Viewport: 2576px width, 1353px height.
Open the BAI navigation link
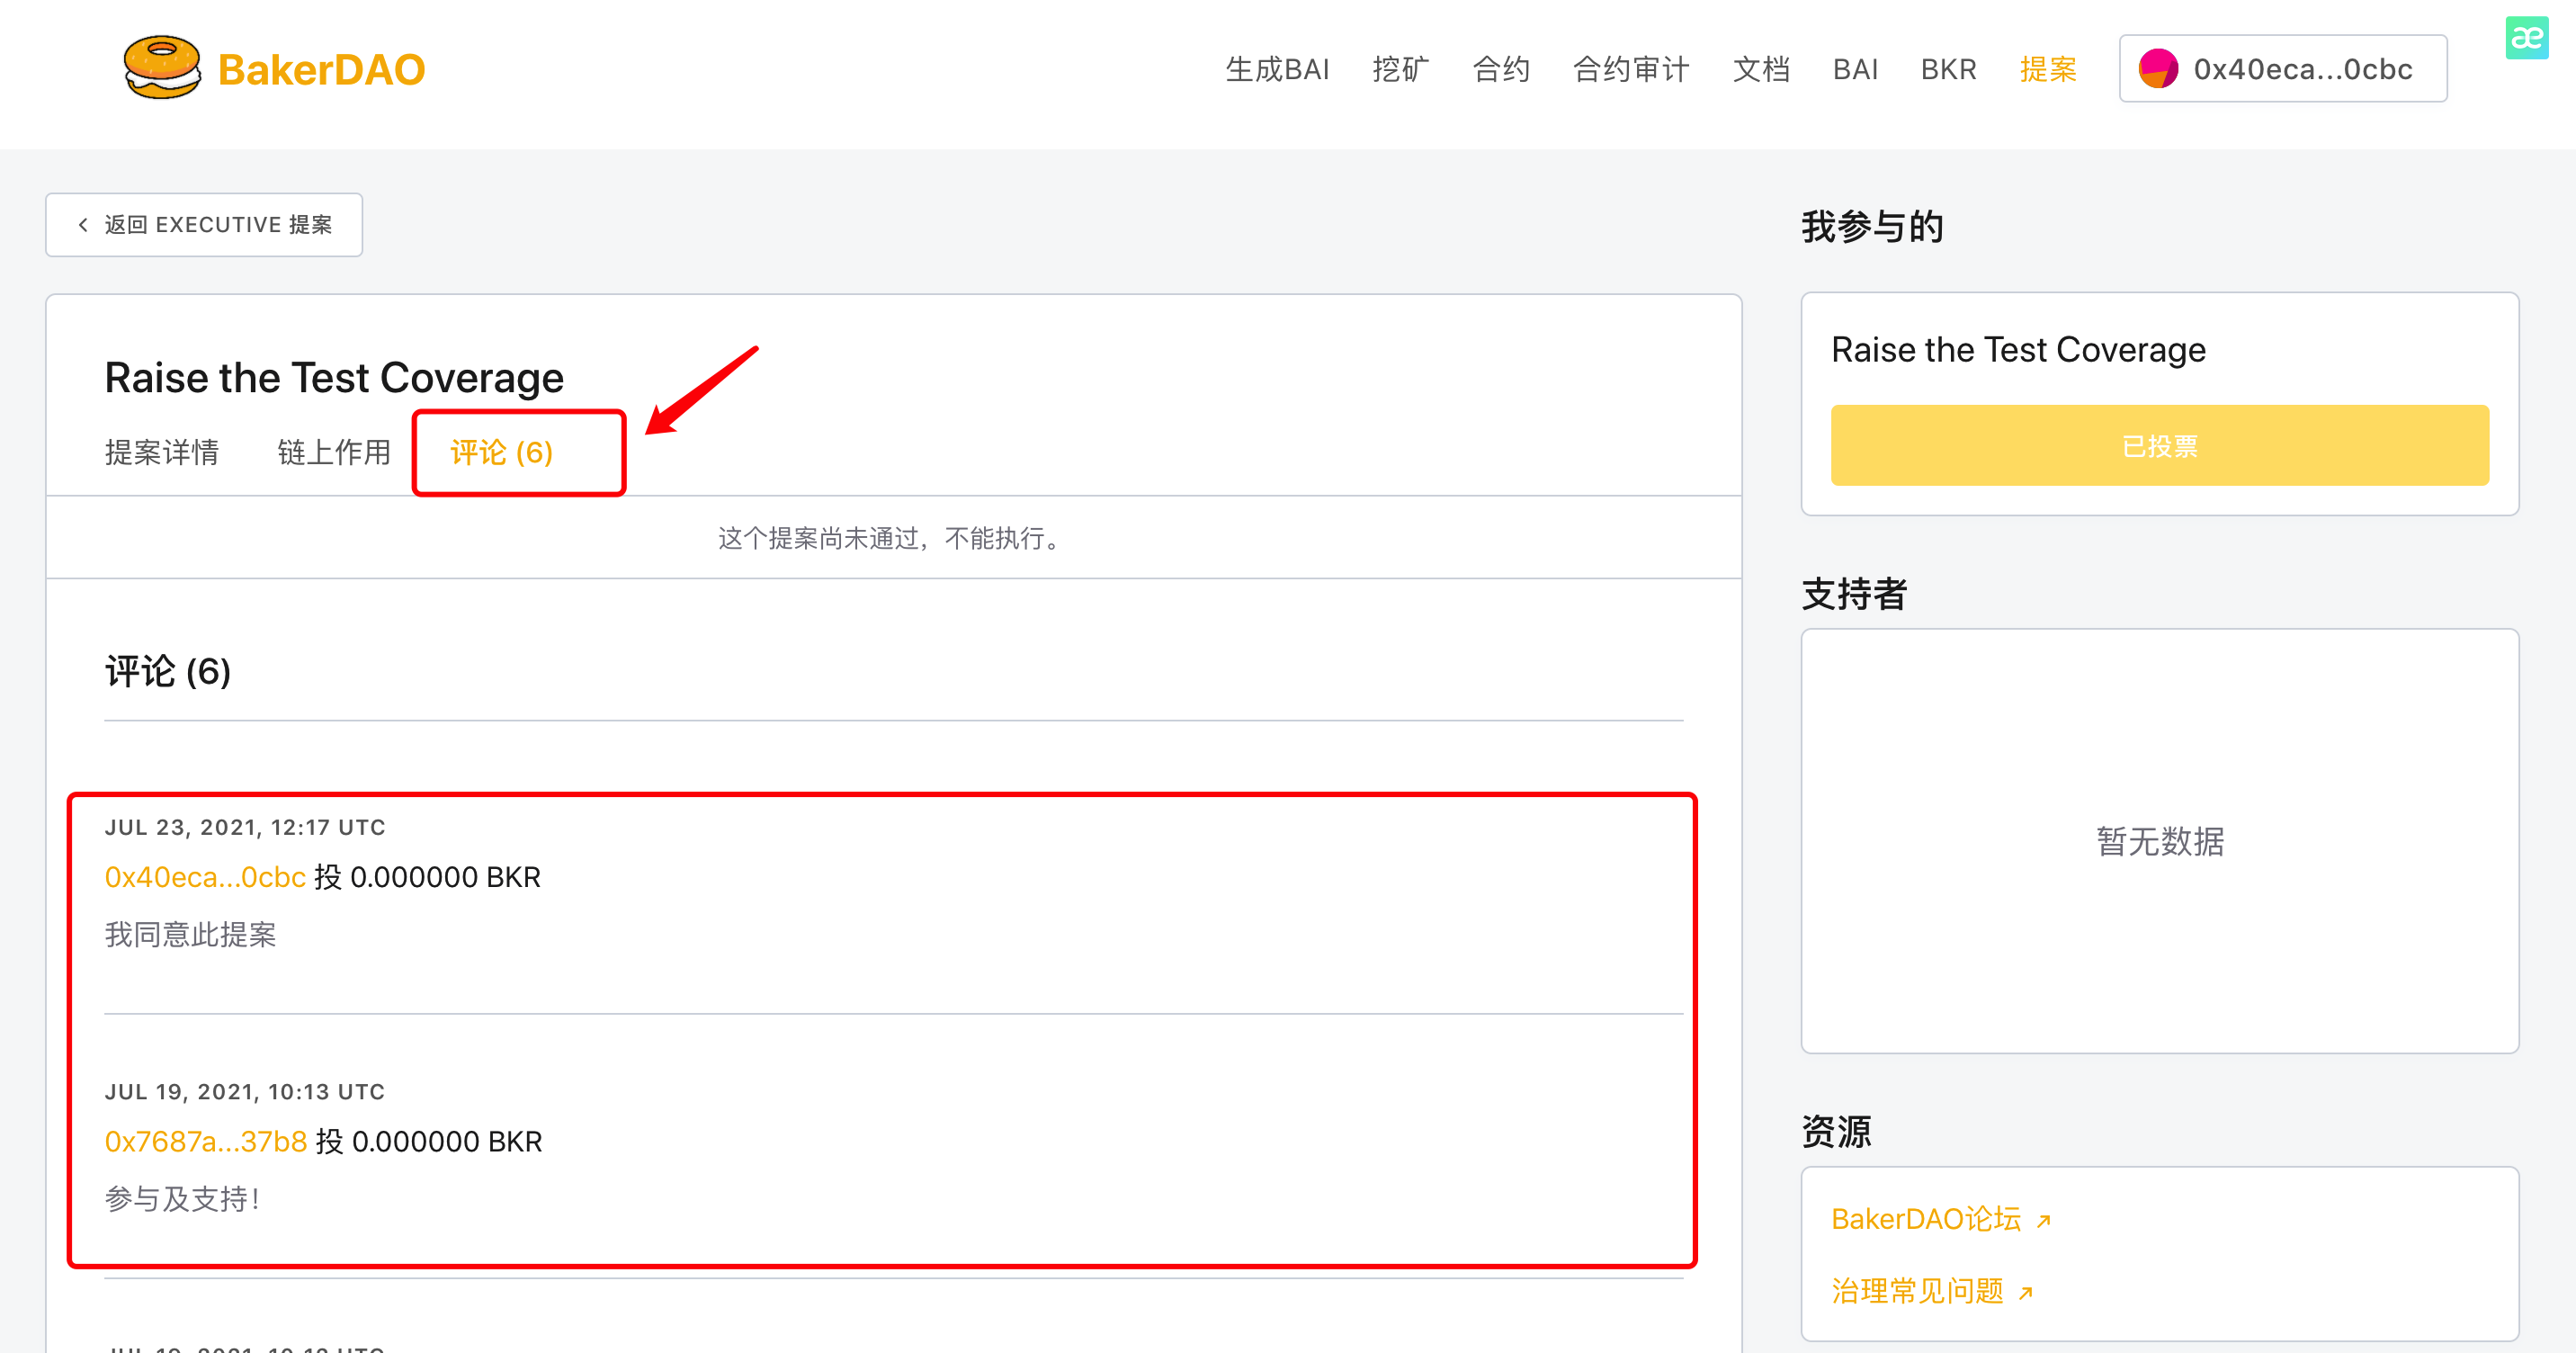click(x=1855, y=69)
